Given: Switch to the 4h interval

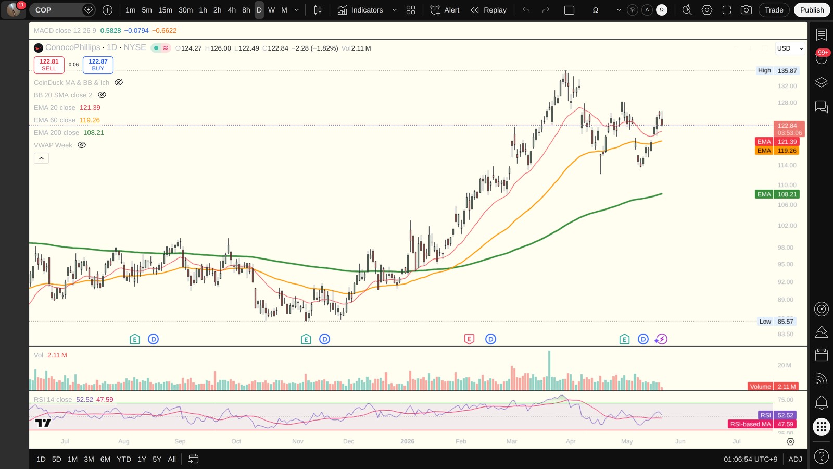Looking at the screenshot, I should 232,10.
